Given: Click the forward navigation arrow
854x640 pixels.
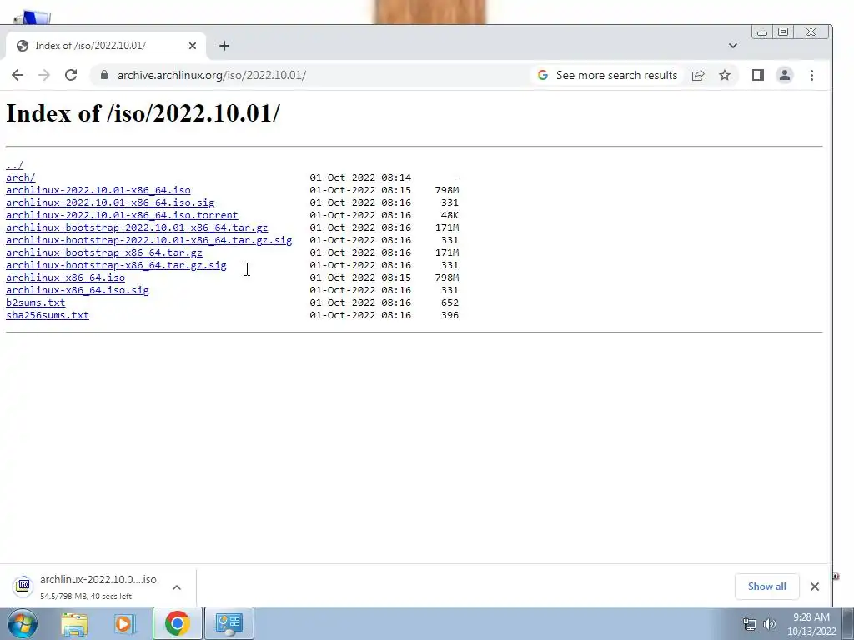Looking at the screenshot, I should tap(44, 75).
